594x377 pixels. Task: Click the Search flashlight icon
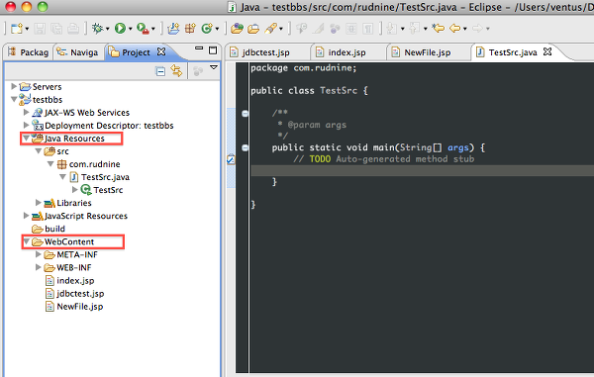tap(270, 29)
